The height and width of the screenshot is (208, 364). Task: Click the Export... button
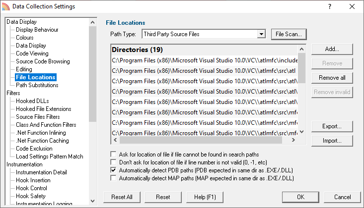coord(332,126)
